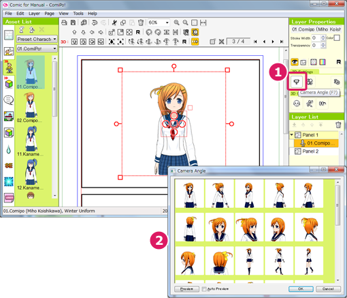The height and width of the screenshot is (298, 347).
Task: Open the View menu
Action: point(63,14)
